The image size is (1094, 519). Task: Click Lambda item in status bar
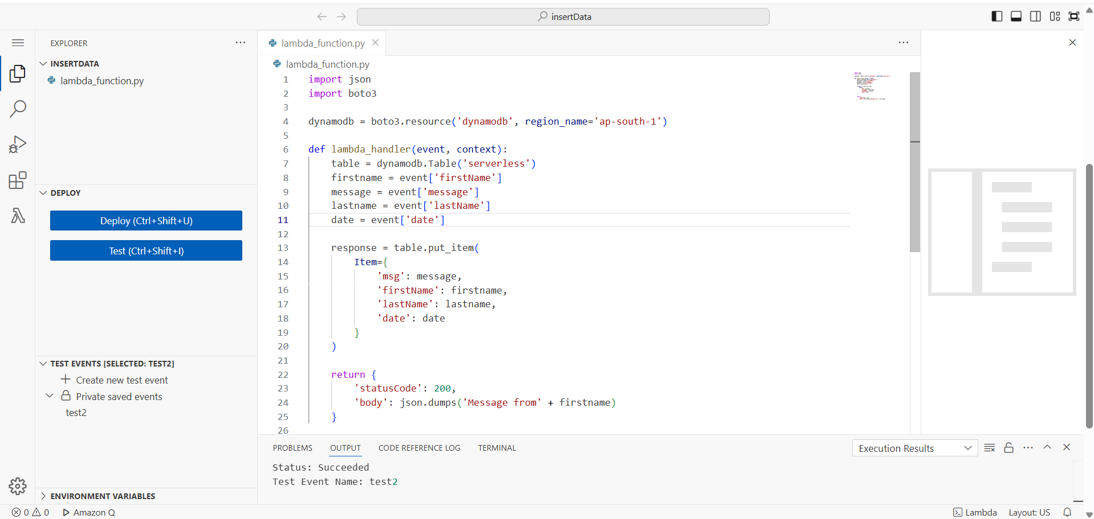click(975, 512)
